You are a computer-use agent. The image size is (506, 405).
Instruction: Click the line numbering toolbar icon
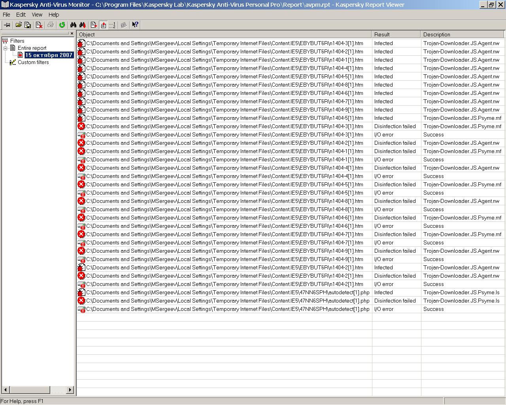(x=112, y=25)
